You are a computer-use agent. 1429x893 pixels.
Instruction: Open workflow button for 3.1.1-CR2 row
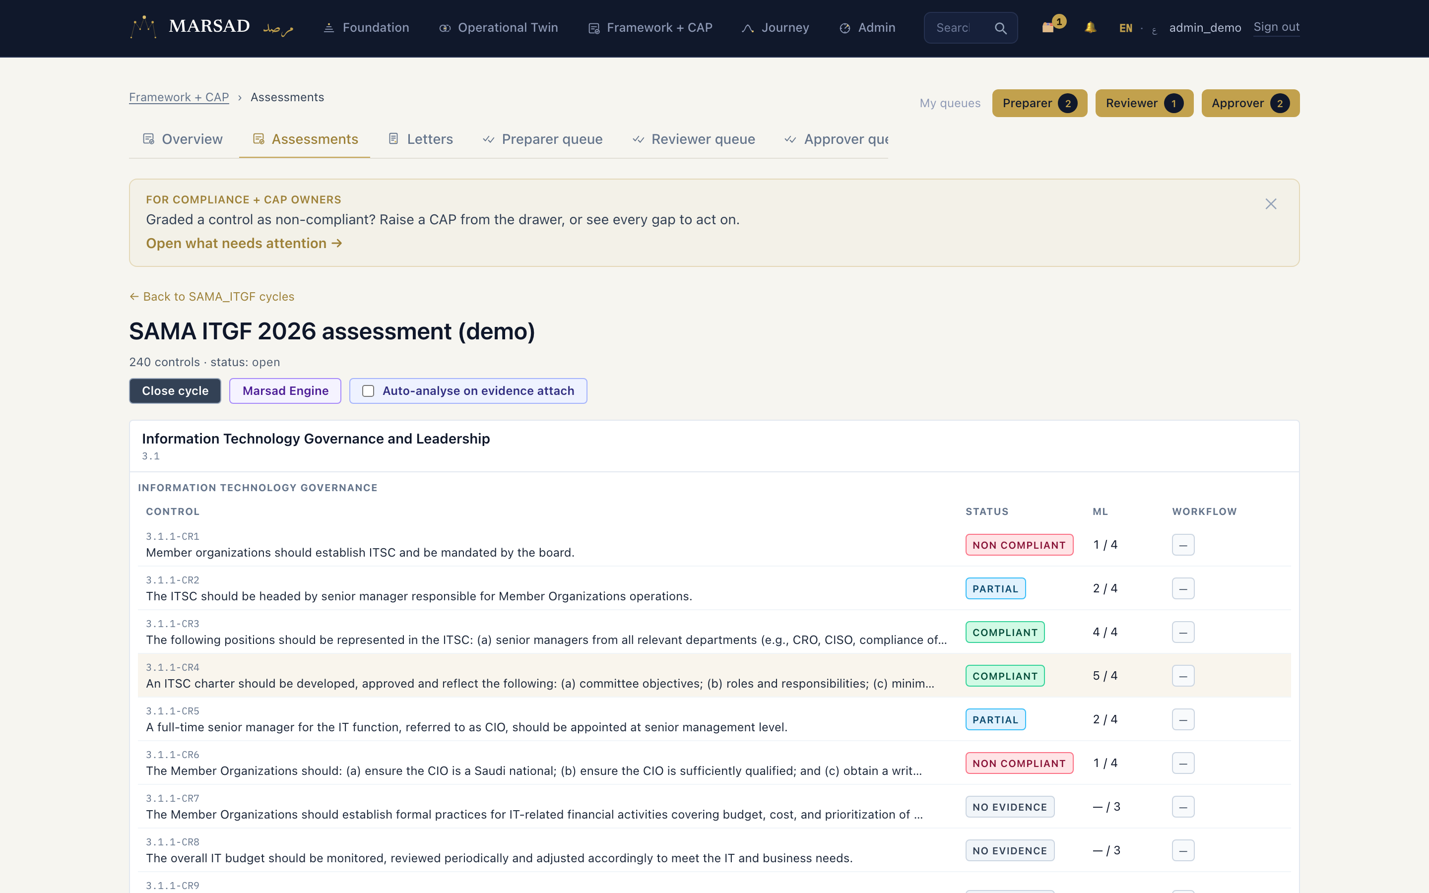1183,588
